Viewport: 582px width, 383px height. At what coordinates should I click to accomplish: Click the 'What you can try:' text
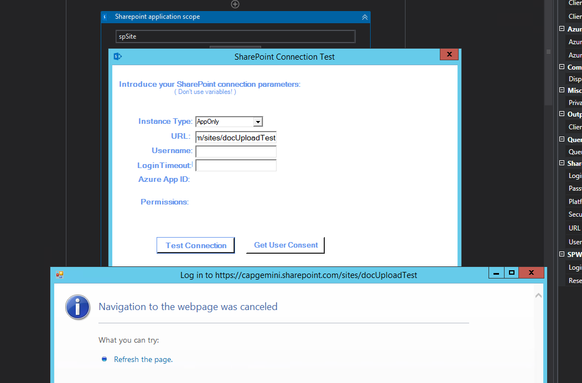128,340
